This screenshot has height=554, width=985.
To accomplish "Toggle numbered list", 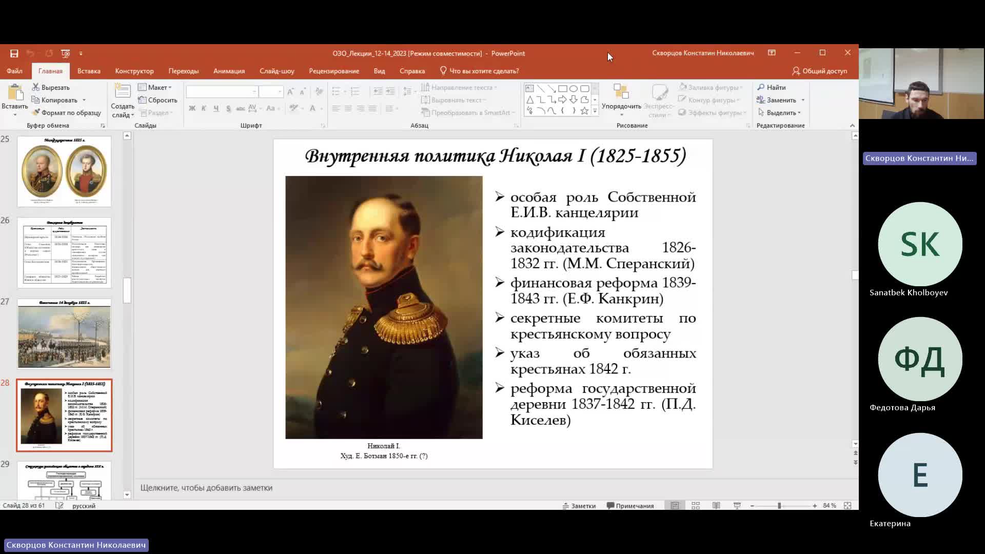I will 354,92.
